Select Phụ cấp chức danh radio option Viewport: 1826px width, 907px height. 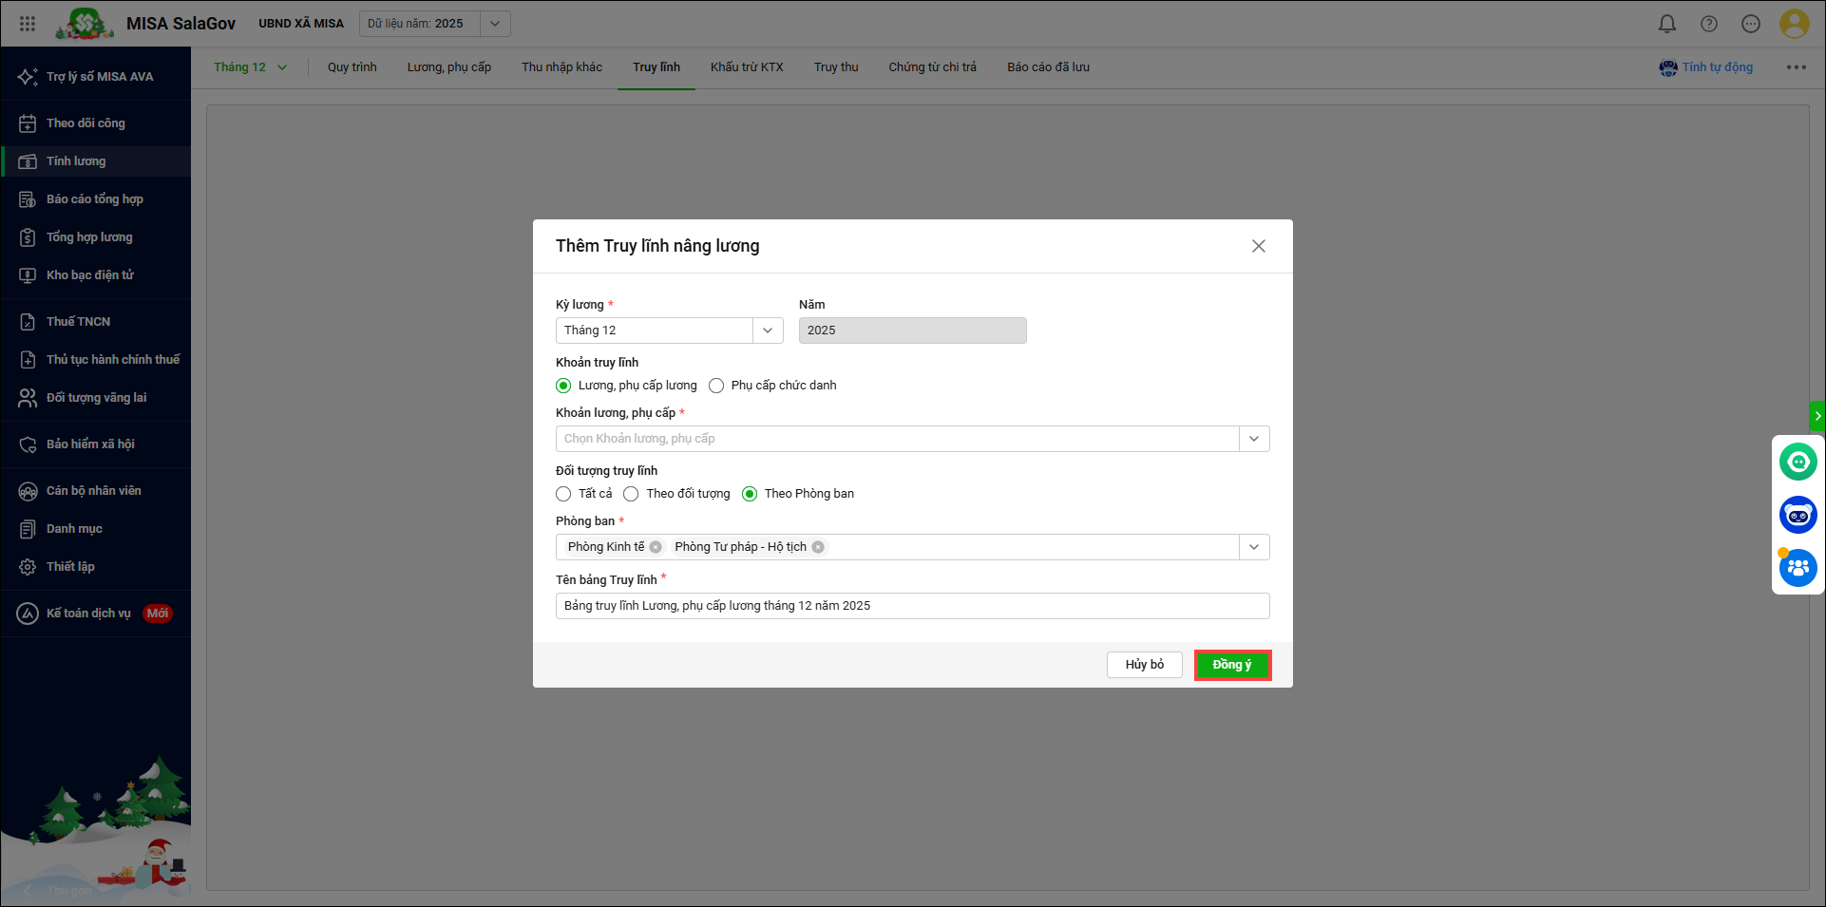click(x=716, y=386)
